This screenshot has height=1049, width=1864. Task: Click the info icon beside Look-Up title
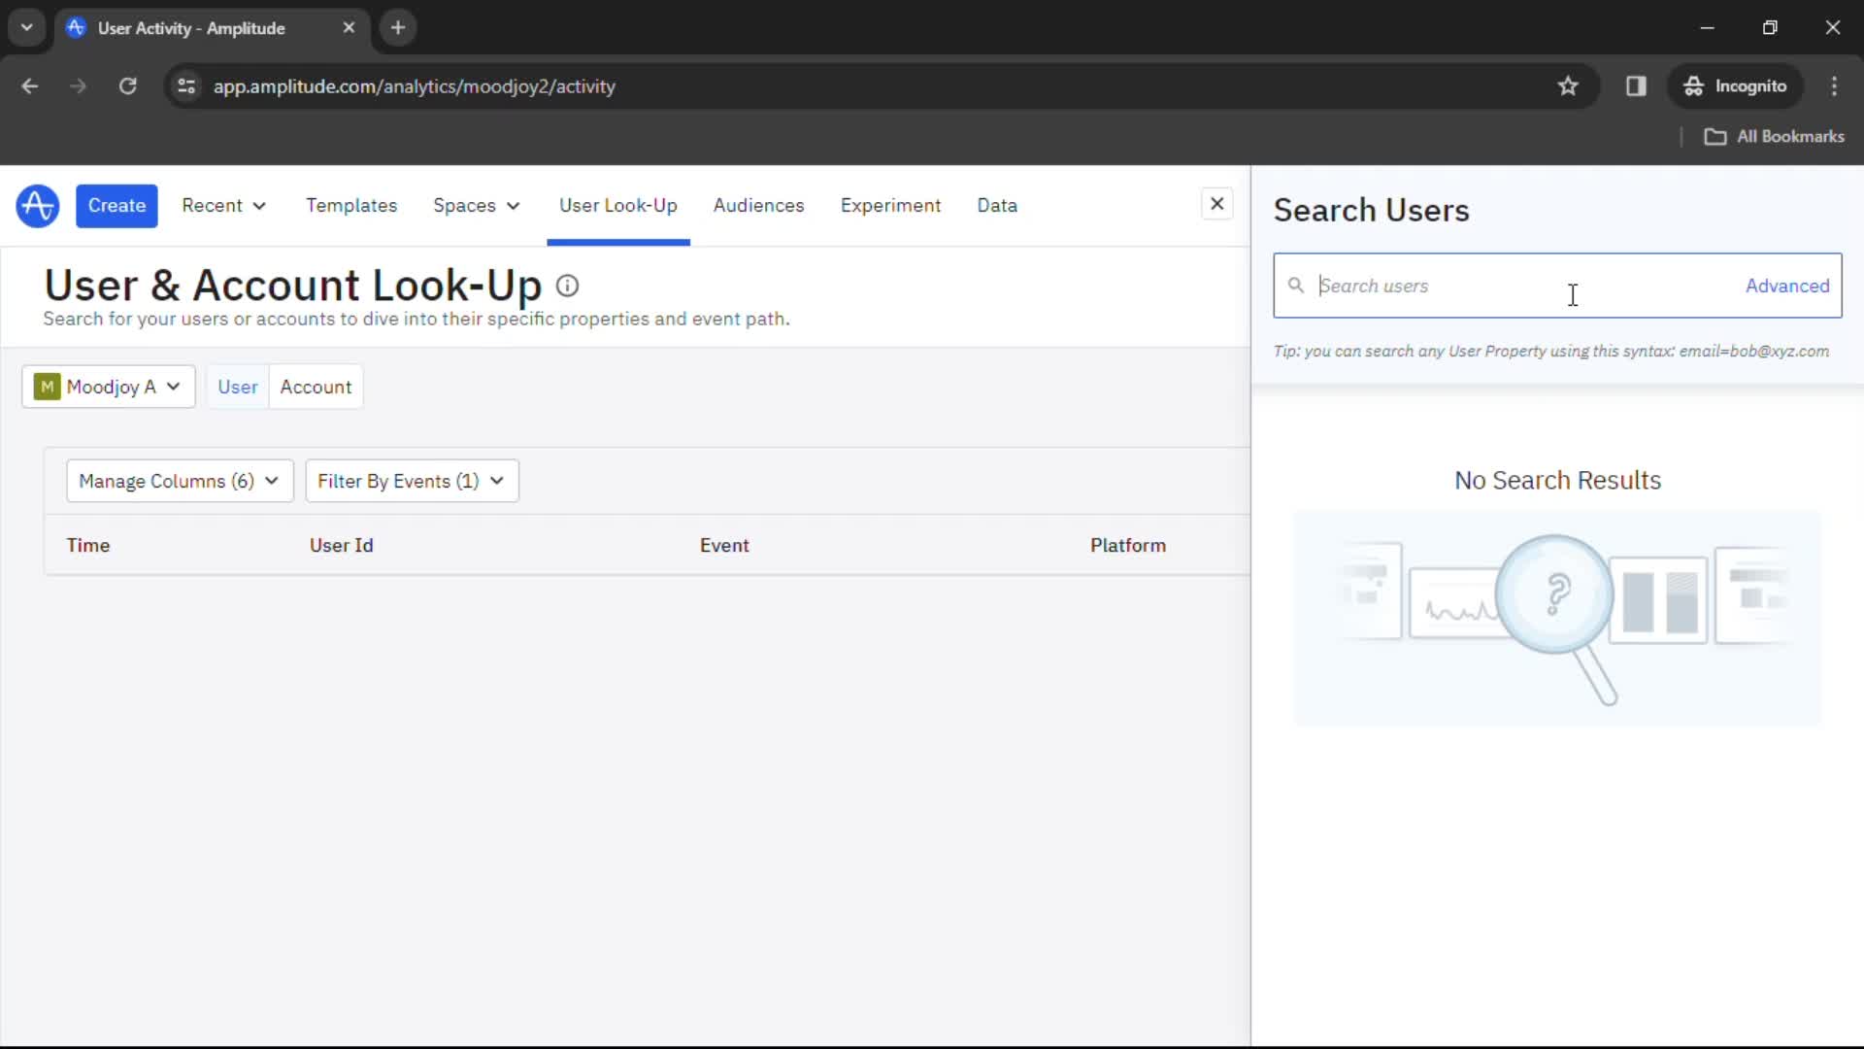(567, 286)
